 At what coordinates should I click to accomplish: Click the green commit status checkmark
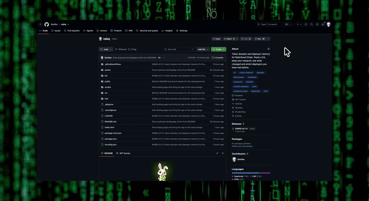coord(164,58)
